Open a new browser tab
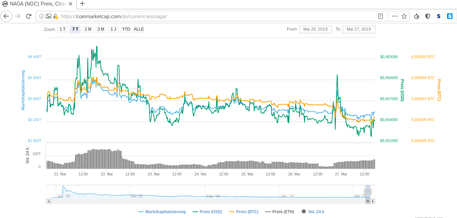Screen dimensions: 457x218 tap(82, 4)
